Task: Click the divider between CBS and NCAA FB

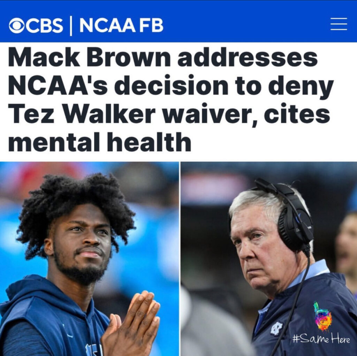Action: (x=71, y=26)
